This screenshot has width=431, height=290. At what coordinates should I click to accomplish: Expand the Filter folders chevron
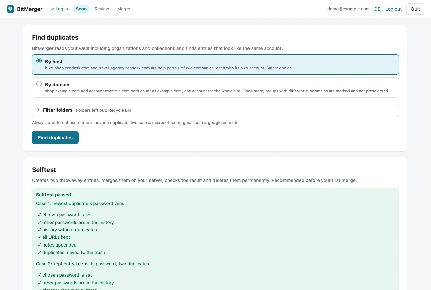point(38,110)
